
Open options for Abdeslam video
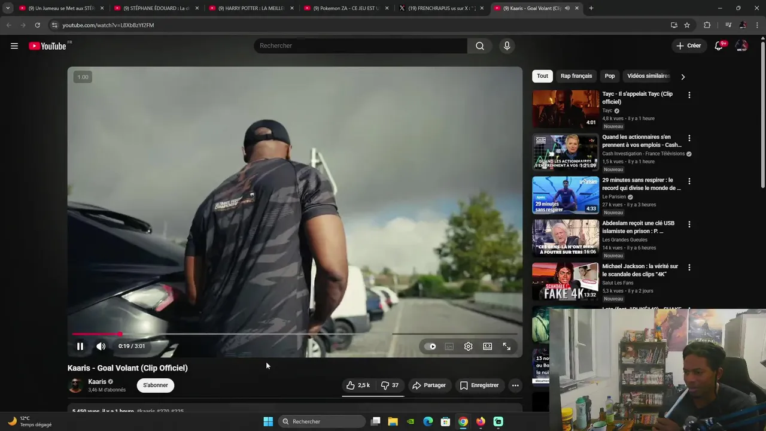(689, 224)
